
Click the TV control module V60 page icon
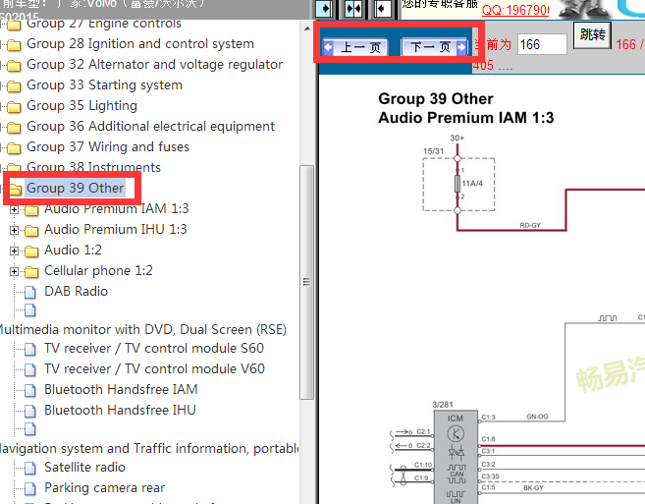pyautogui.click(x=30, y=369)
